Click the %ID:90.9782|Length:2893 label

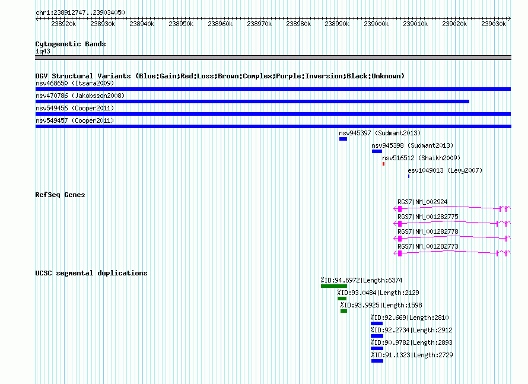(412, 342)
